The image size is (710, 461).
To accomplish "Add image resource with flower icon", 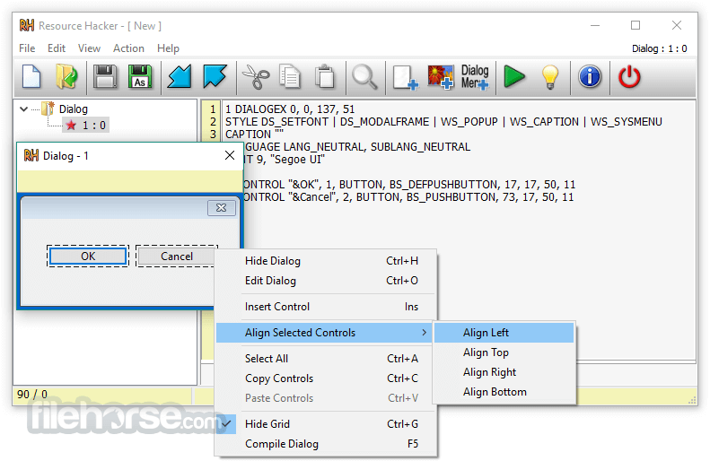I will (441, 76).
